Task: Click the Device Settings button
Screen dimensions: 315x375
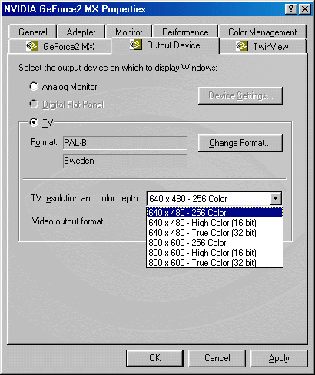Action: tap(240, 95)
